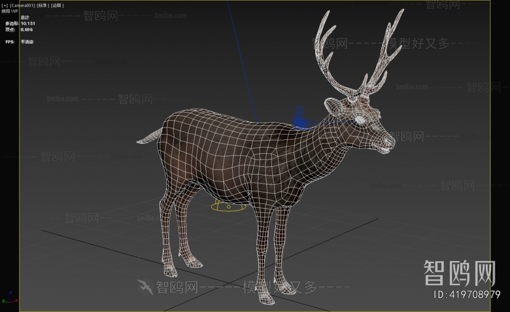Click the FPS 不活动 status text
This screenshot has width=510, height=312.
click(18, 41)
